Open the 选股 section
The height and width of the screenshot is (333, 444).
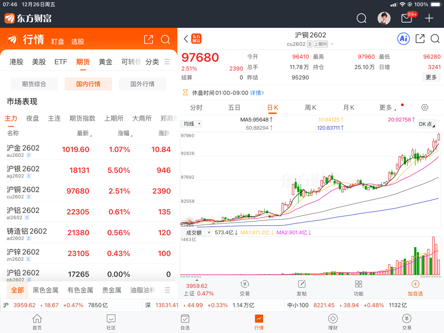pos(78,42)
